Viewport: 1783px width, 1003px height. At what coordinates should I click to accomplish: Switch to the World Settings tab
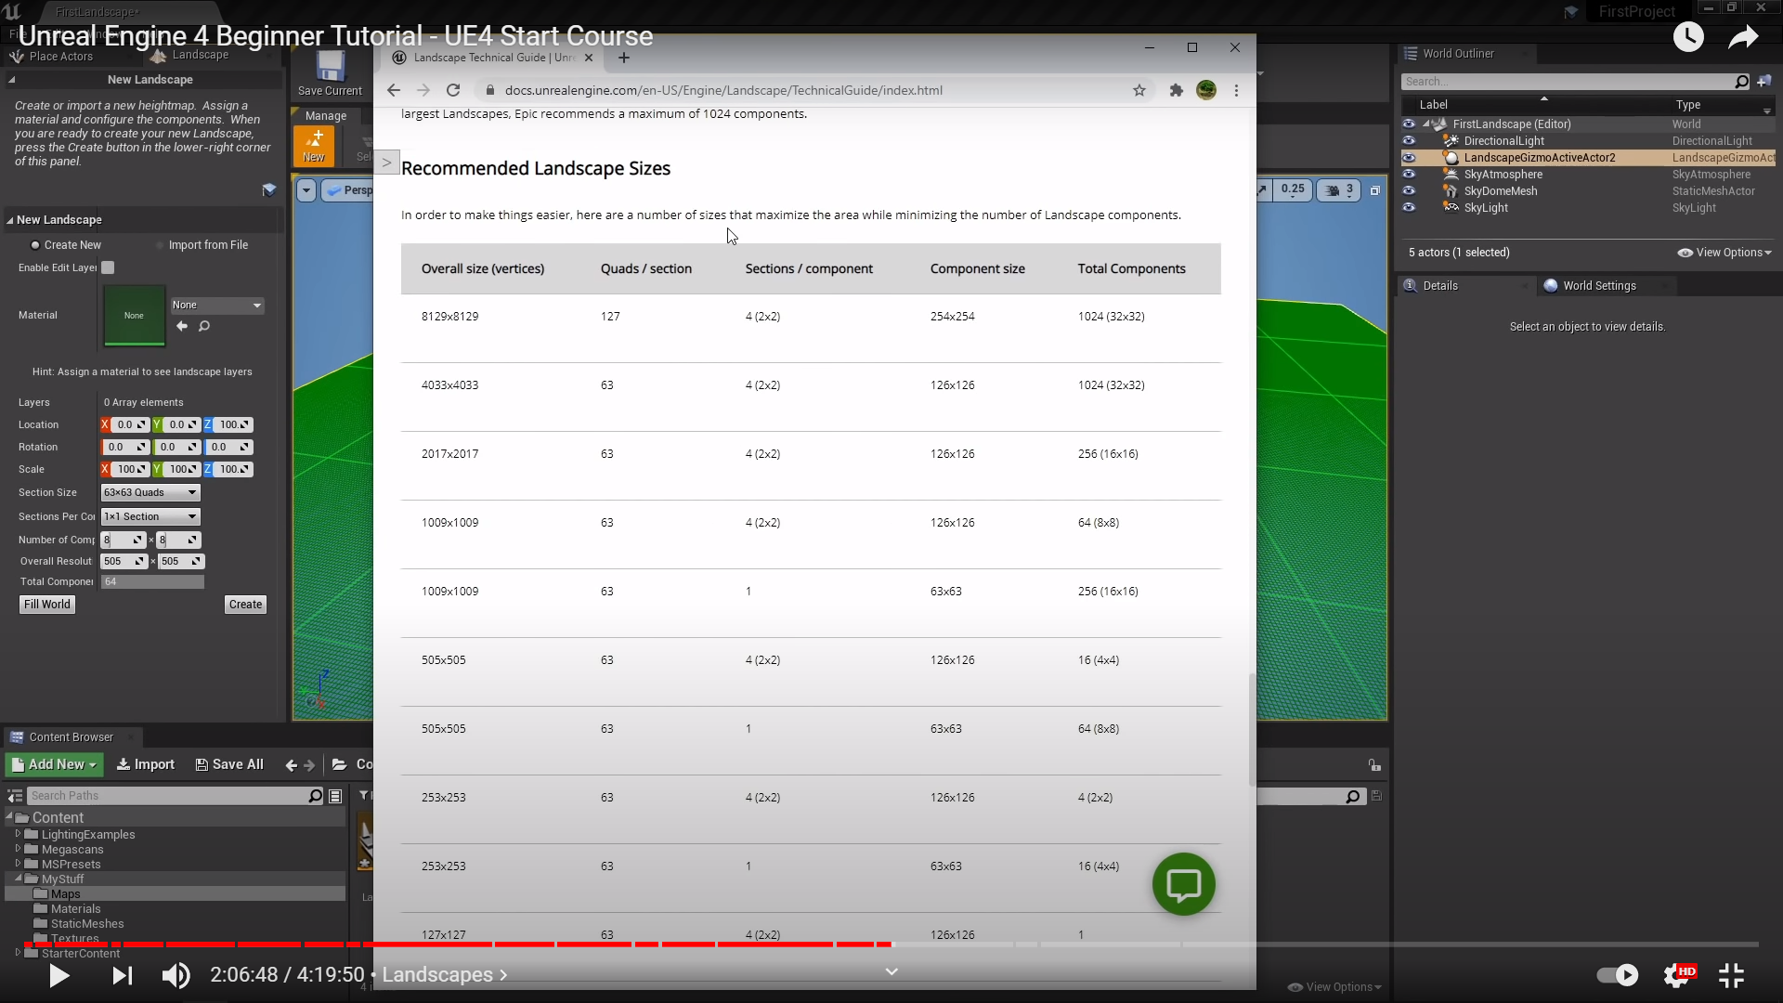pos(1598,286)
